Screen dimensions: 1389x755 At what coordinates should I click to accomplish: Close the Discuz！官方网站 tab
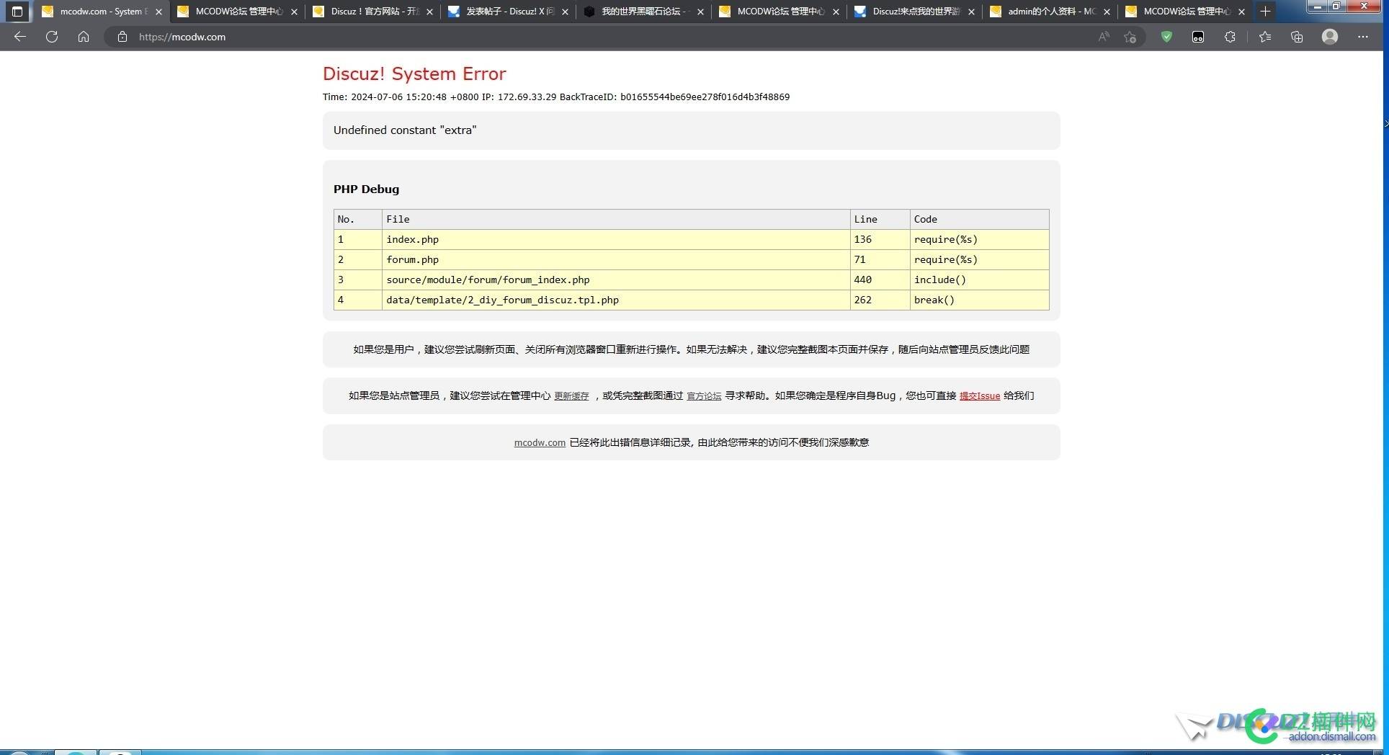(429, 12)
